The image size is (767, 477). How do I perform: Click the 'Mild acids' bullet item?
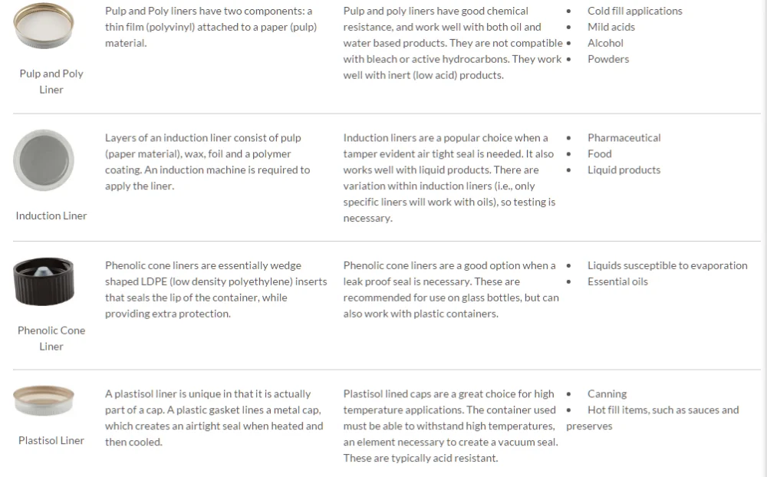pyautogui.click(x=611, y=27)
